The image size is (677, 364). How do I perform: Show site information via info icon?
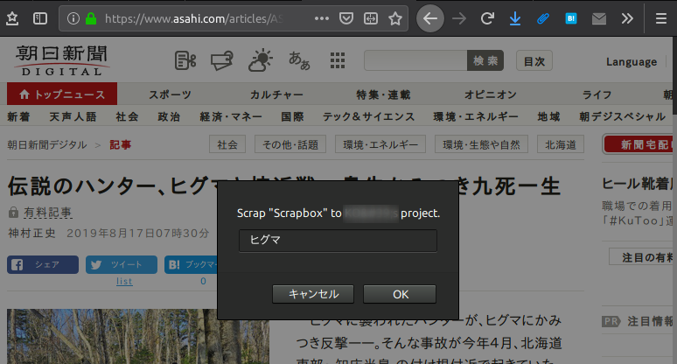[x=73, y=18]
